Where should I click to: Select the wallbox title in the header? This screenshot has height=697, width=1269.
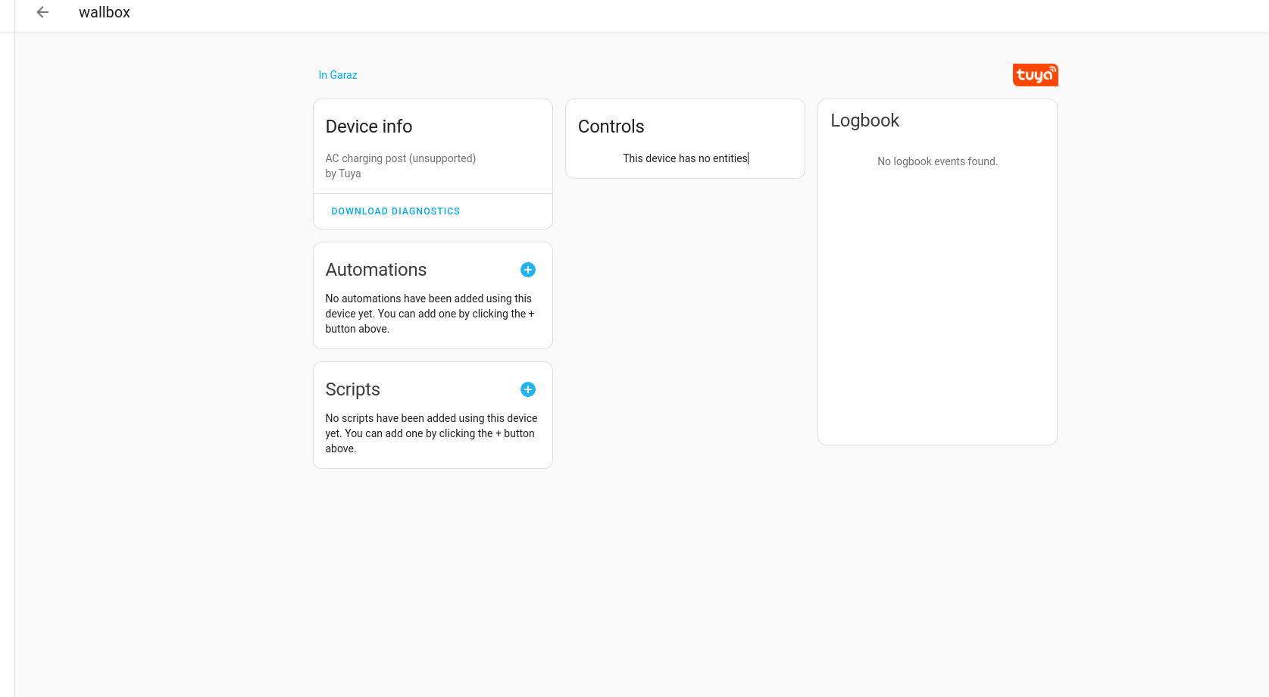point(104,12)
